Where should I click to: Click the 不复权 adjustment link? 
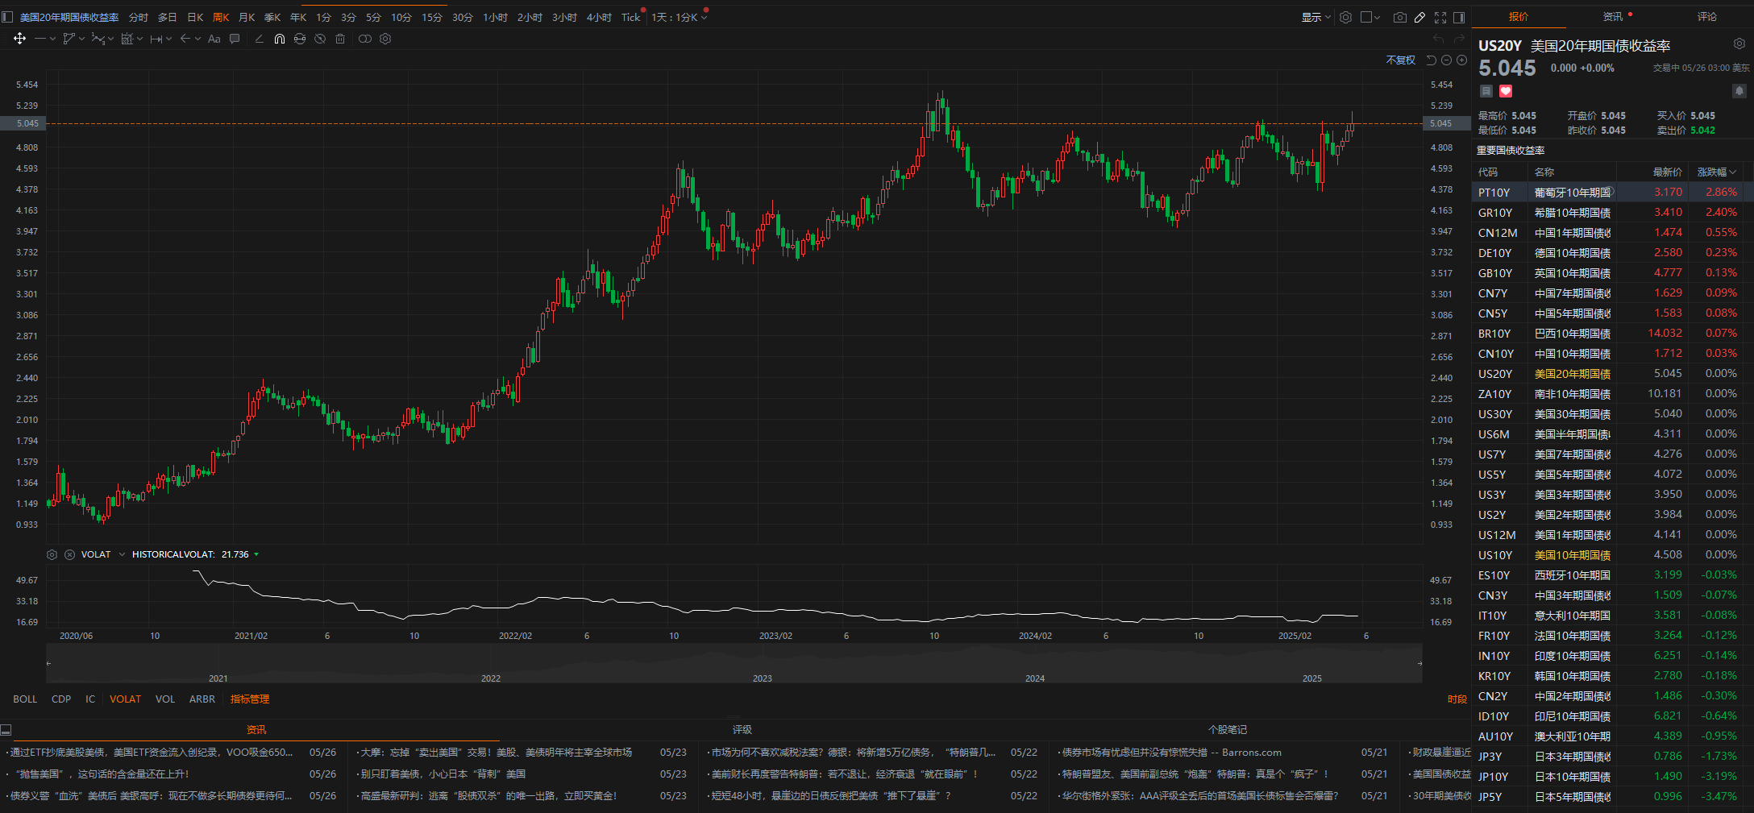coord(1400,60)
